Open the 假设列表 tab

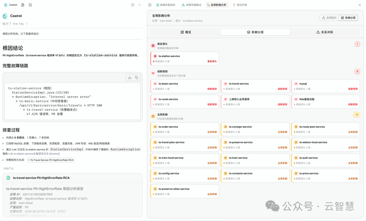240,5
